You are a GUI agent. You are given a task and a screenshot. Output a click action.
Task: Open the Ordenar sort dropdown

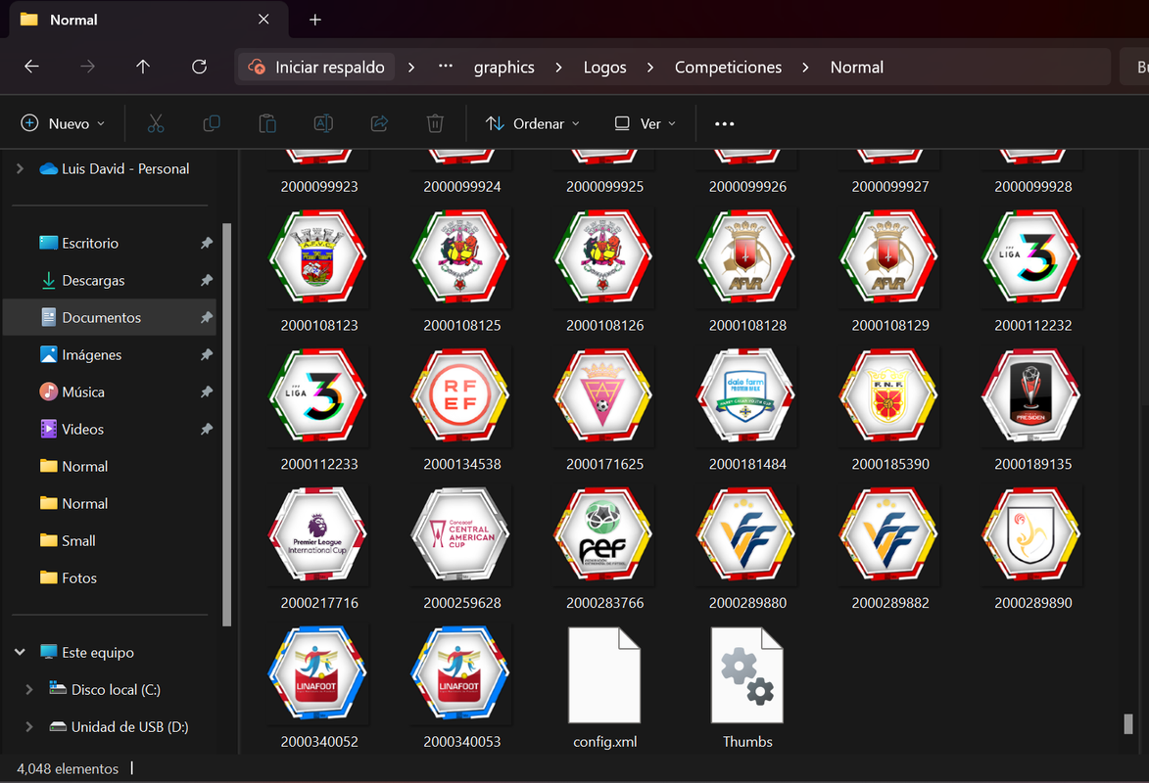pyautogui.click(x=533, y=123)
